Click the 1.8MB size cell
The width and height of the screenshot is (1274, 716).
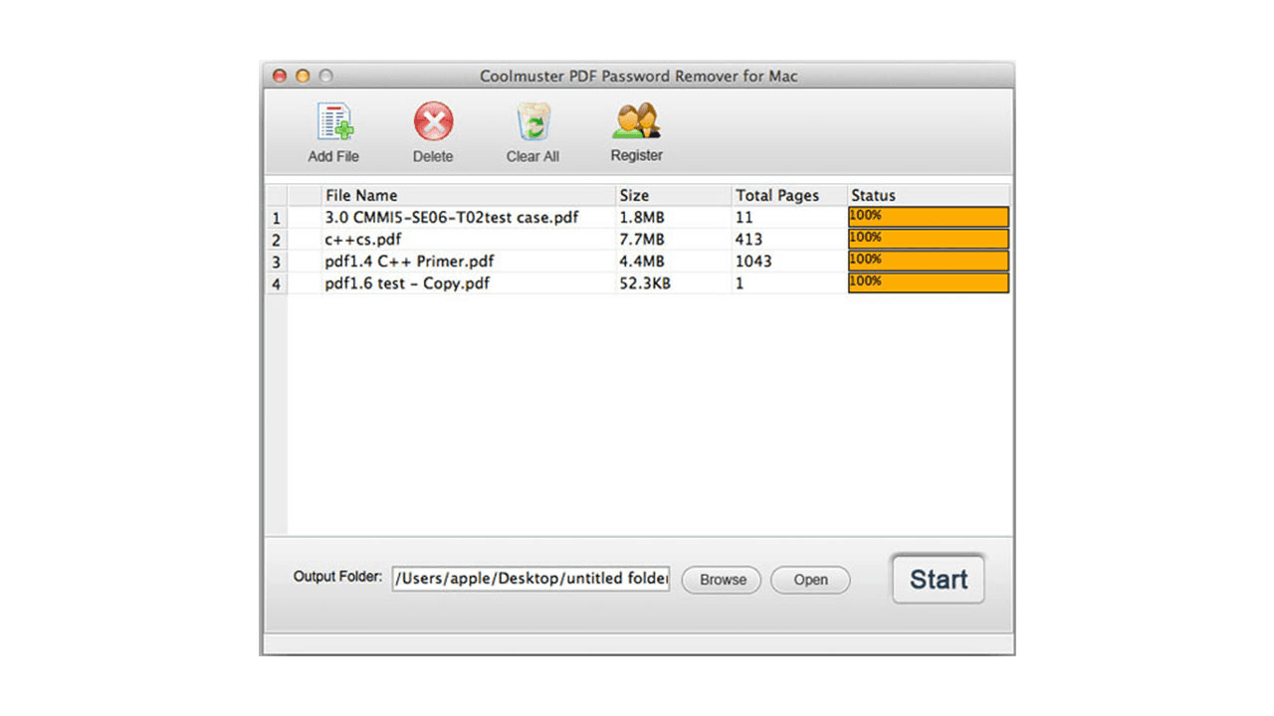coord(674,217)
